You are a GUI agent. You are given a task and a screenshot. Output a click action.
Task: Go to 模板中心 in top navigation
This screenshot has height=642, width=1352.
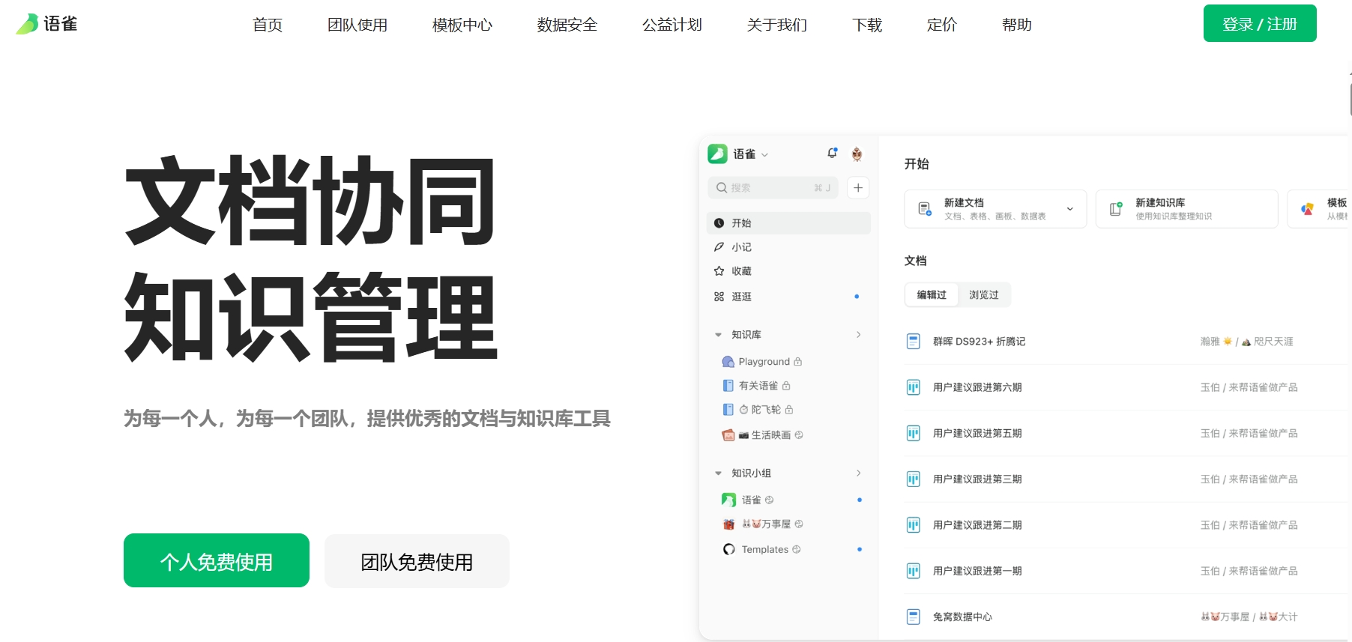point(462,25)
